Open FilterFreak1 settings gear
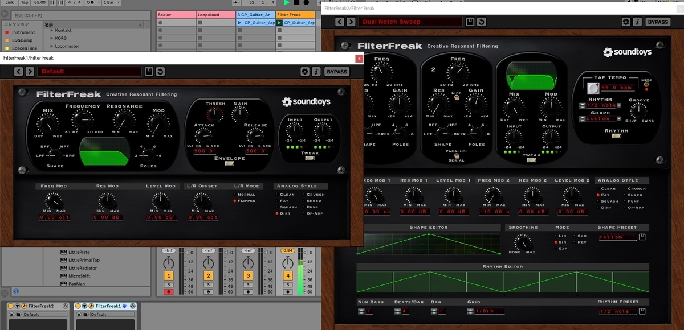The width and height of the screenshot is (684, 330). pos(305,72)
